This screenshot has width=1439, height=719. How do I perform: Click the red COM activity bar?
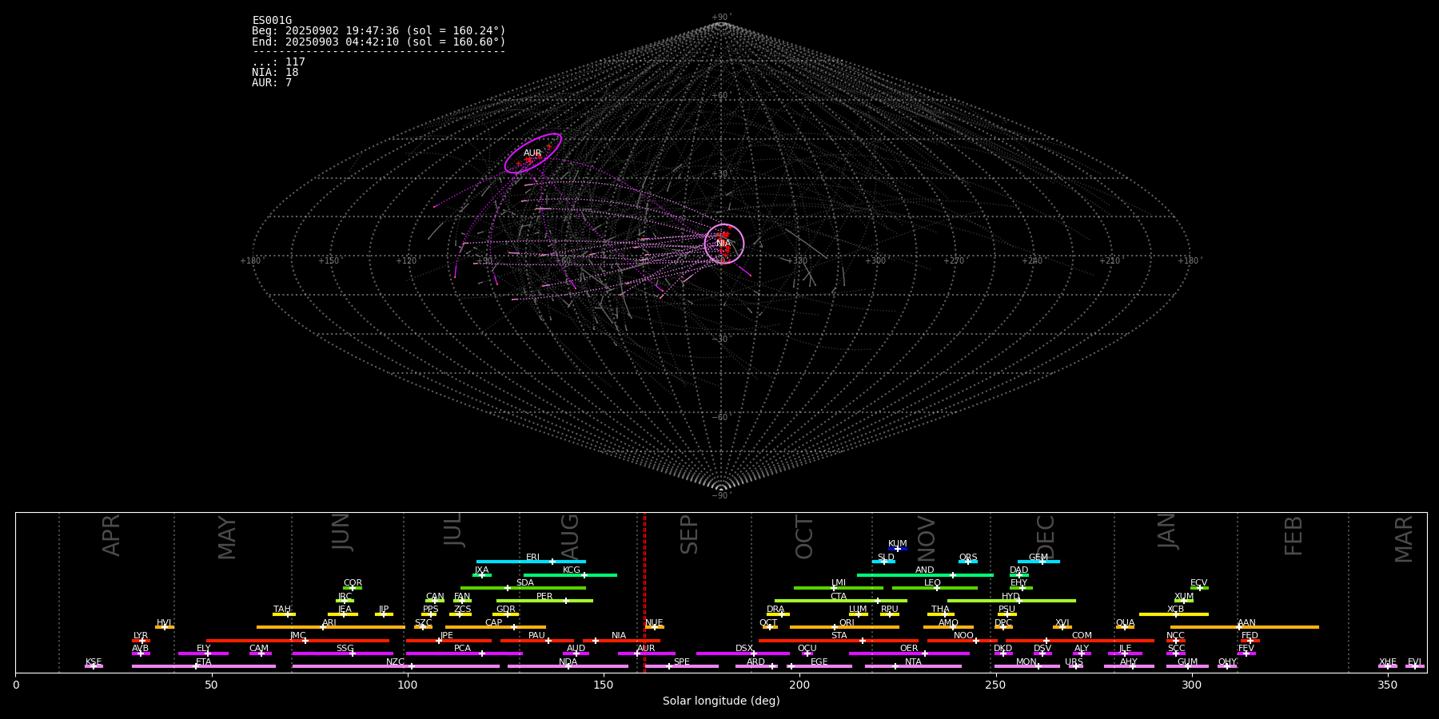[1081, 641]
